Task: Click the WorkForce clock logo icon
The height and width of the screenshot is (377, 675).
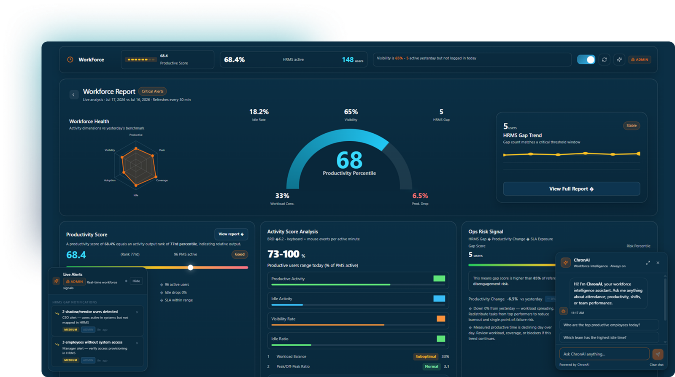Action: click(x=70, y=59)
